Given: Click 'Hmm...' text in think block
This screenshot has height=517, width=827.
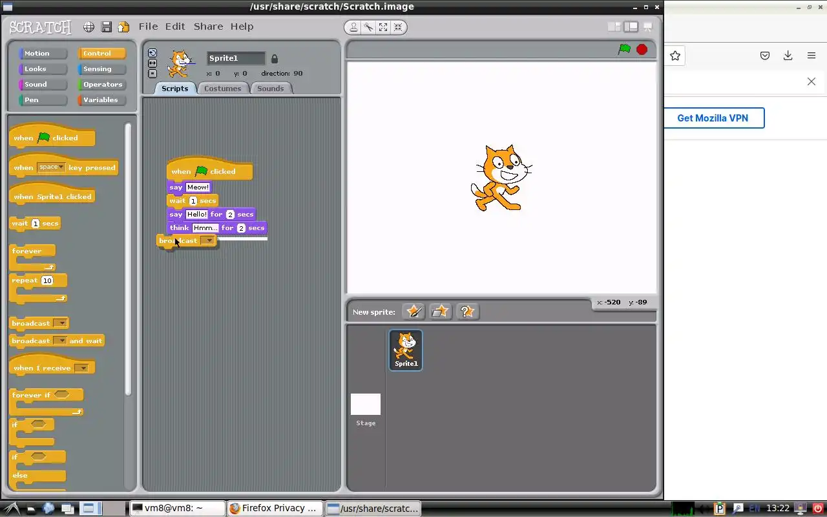Looking at the screenshot, I should pos(205,228).
